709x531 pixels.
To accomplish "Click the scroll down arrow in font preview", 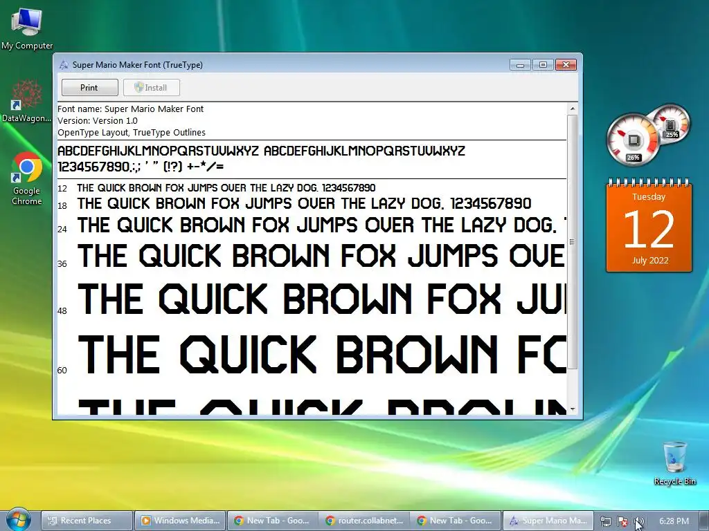I will click(x=573, y=409).
